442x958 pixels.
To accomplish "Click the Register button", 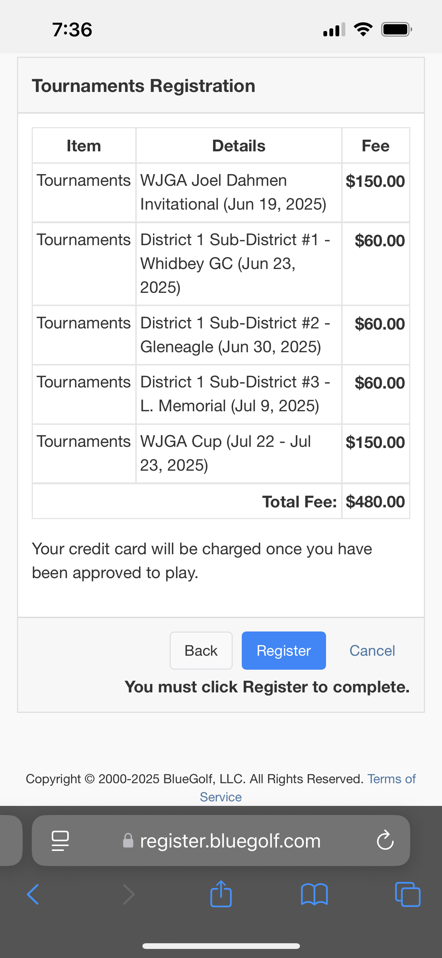I will pos(284,650).
